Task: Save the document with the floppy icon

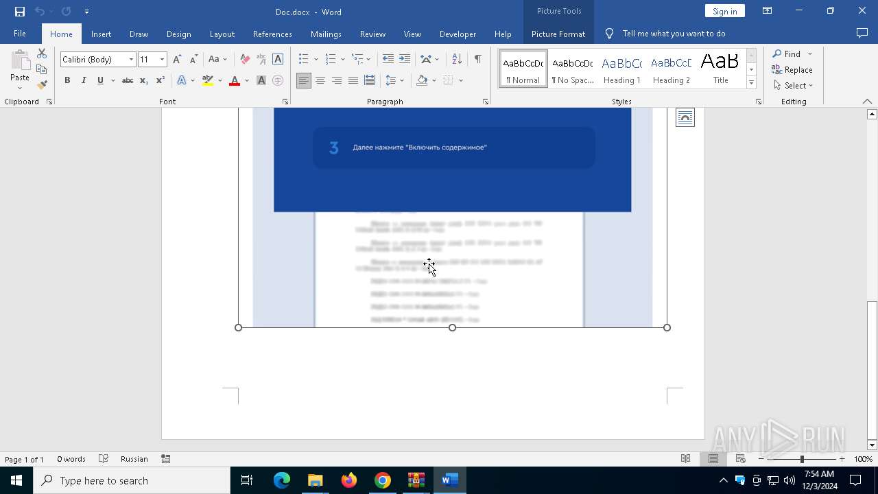Action: (19, 12)
